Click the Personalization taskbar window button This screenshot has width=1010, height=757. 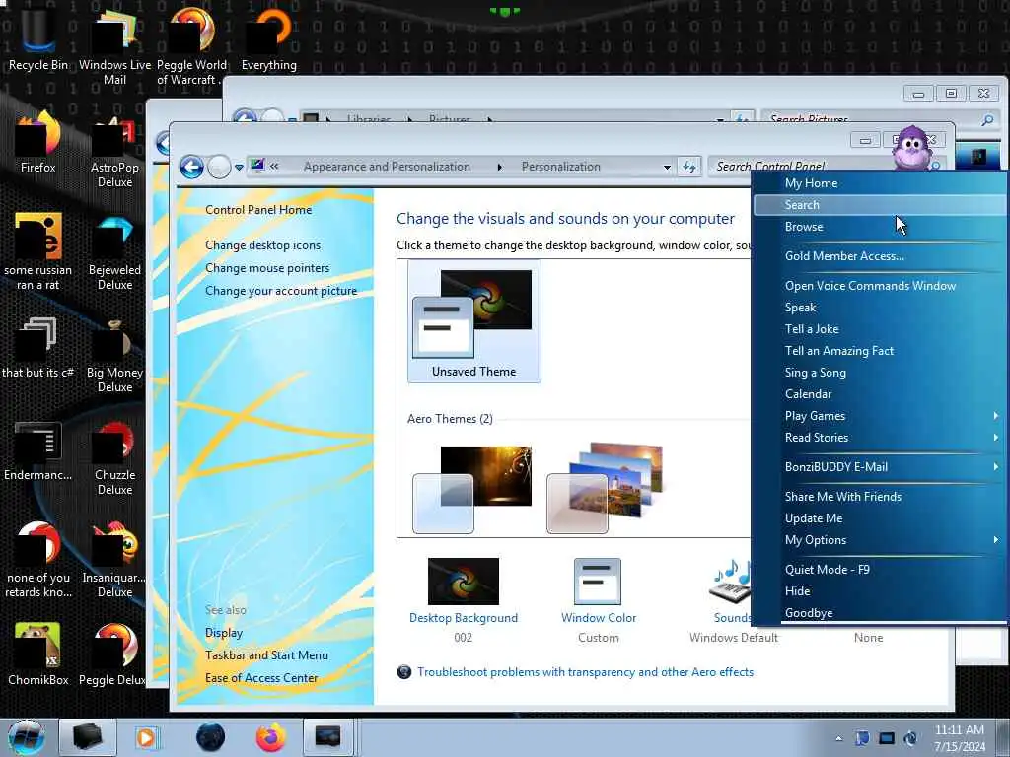click(327, 737)
